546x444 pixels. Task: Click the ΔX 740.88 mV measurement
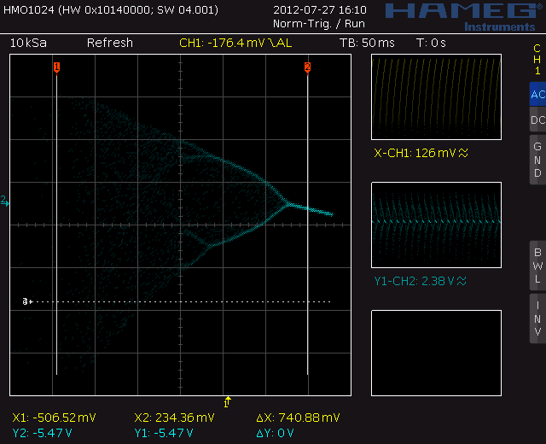point(298,418)
